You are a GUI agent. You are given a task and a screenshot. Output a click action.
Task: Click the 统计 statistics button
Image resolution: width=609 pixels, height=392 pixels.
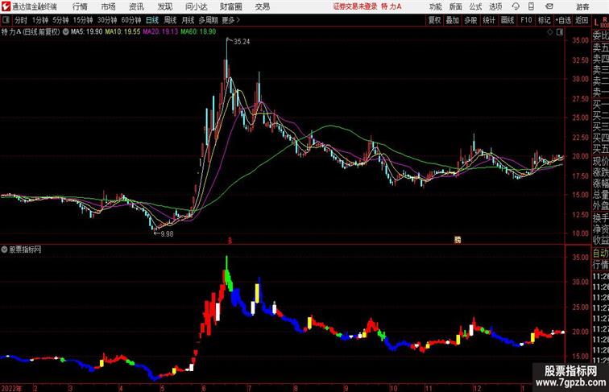coord(489,20)
